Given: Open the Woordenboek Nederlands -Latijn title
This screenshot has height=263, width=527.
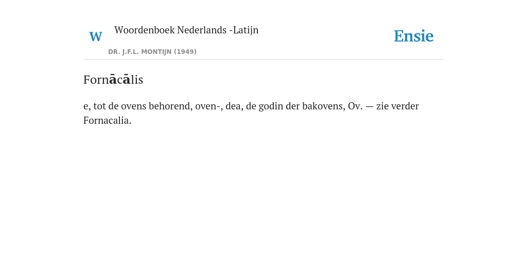Looking at the screenshot, I should [x=186, y=30].
